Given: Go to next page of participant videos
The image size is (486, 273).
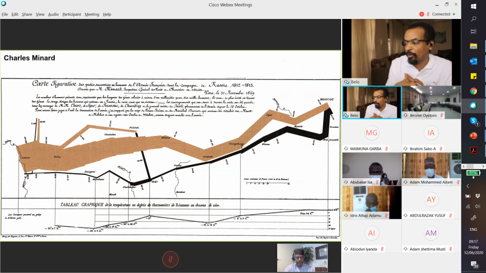Looking at the screenshot, I should (458, 169).
